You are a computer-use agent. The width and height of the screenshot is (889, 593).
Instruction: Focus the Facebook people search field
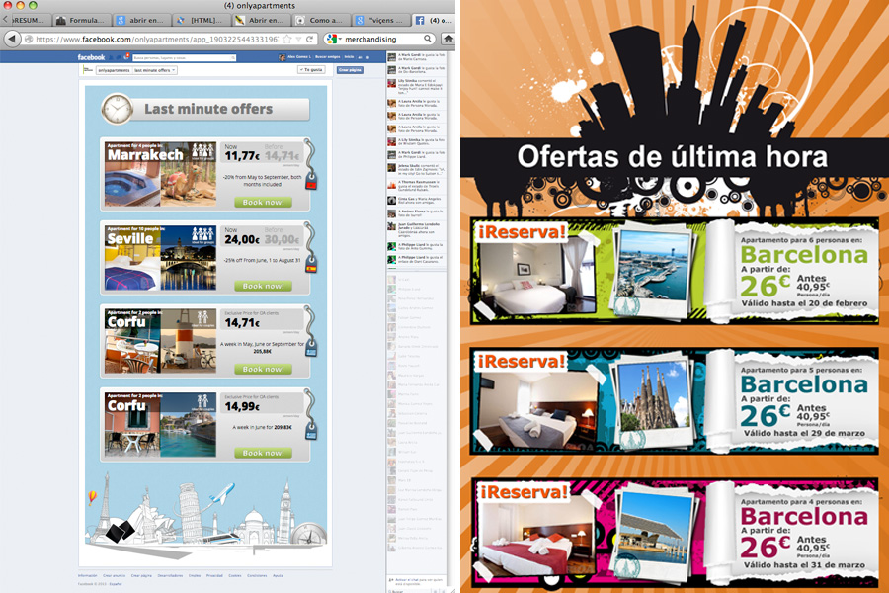[185, 58]
